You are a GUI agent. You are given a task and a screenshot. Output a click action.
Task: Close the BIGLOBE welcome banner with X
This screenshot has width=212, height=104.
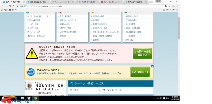pos(152,66)
